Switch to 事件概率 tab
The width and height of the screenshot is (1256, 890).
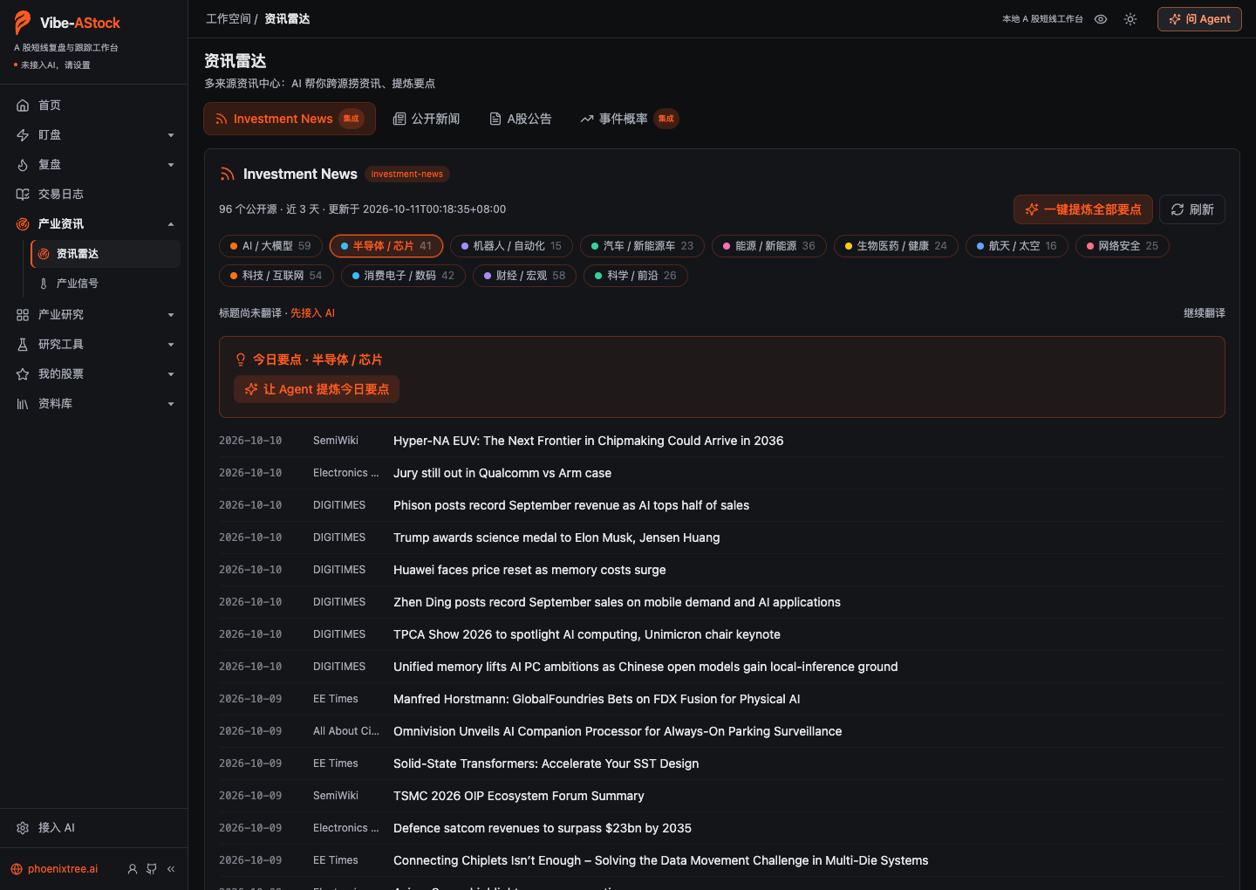(629, 119)
